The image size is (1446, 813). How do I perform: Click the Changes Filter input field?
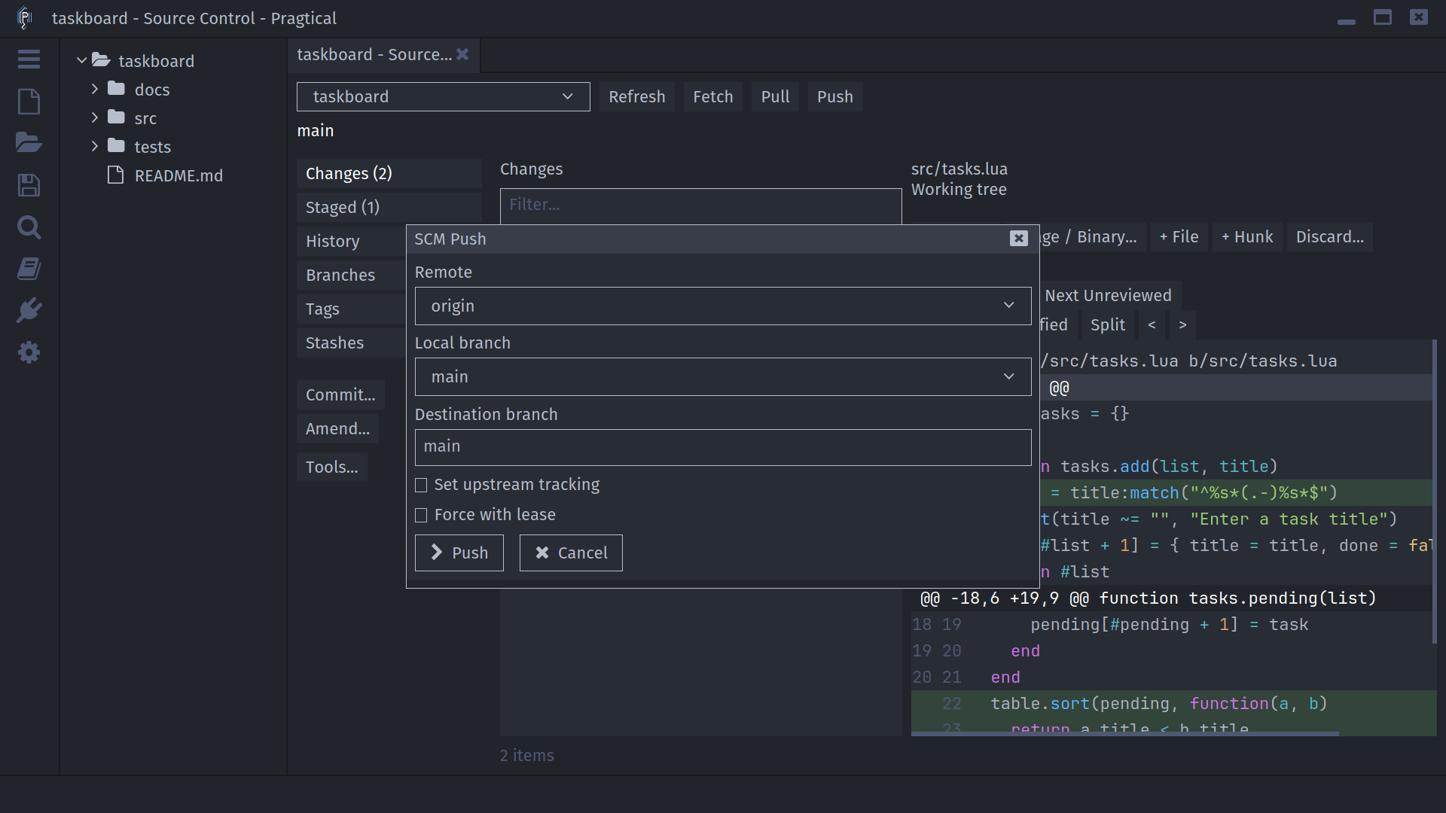[700, 205]
